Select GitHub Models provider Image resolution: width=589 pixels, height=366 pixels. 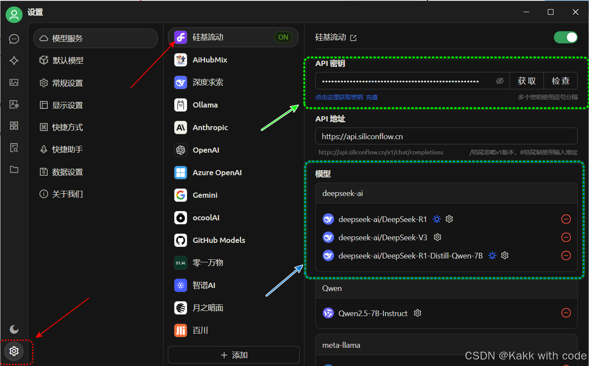pos(233,240)
